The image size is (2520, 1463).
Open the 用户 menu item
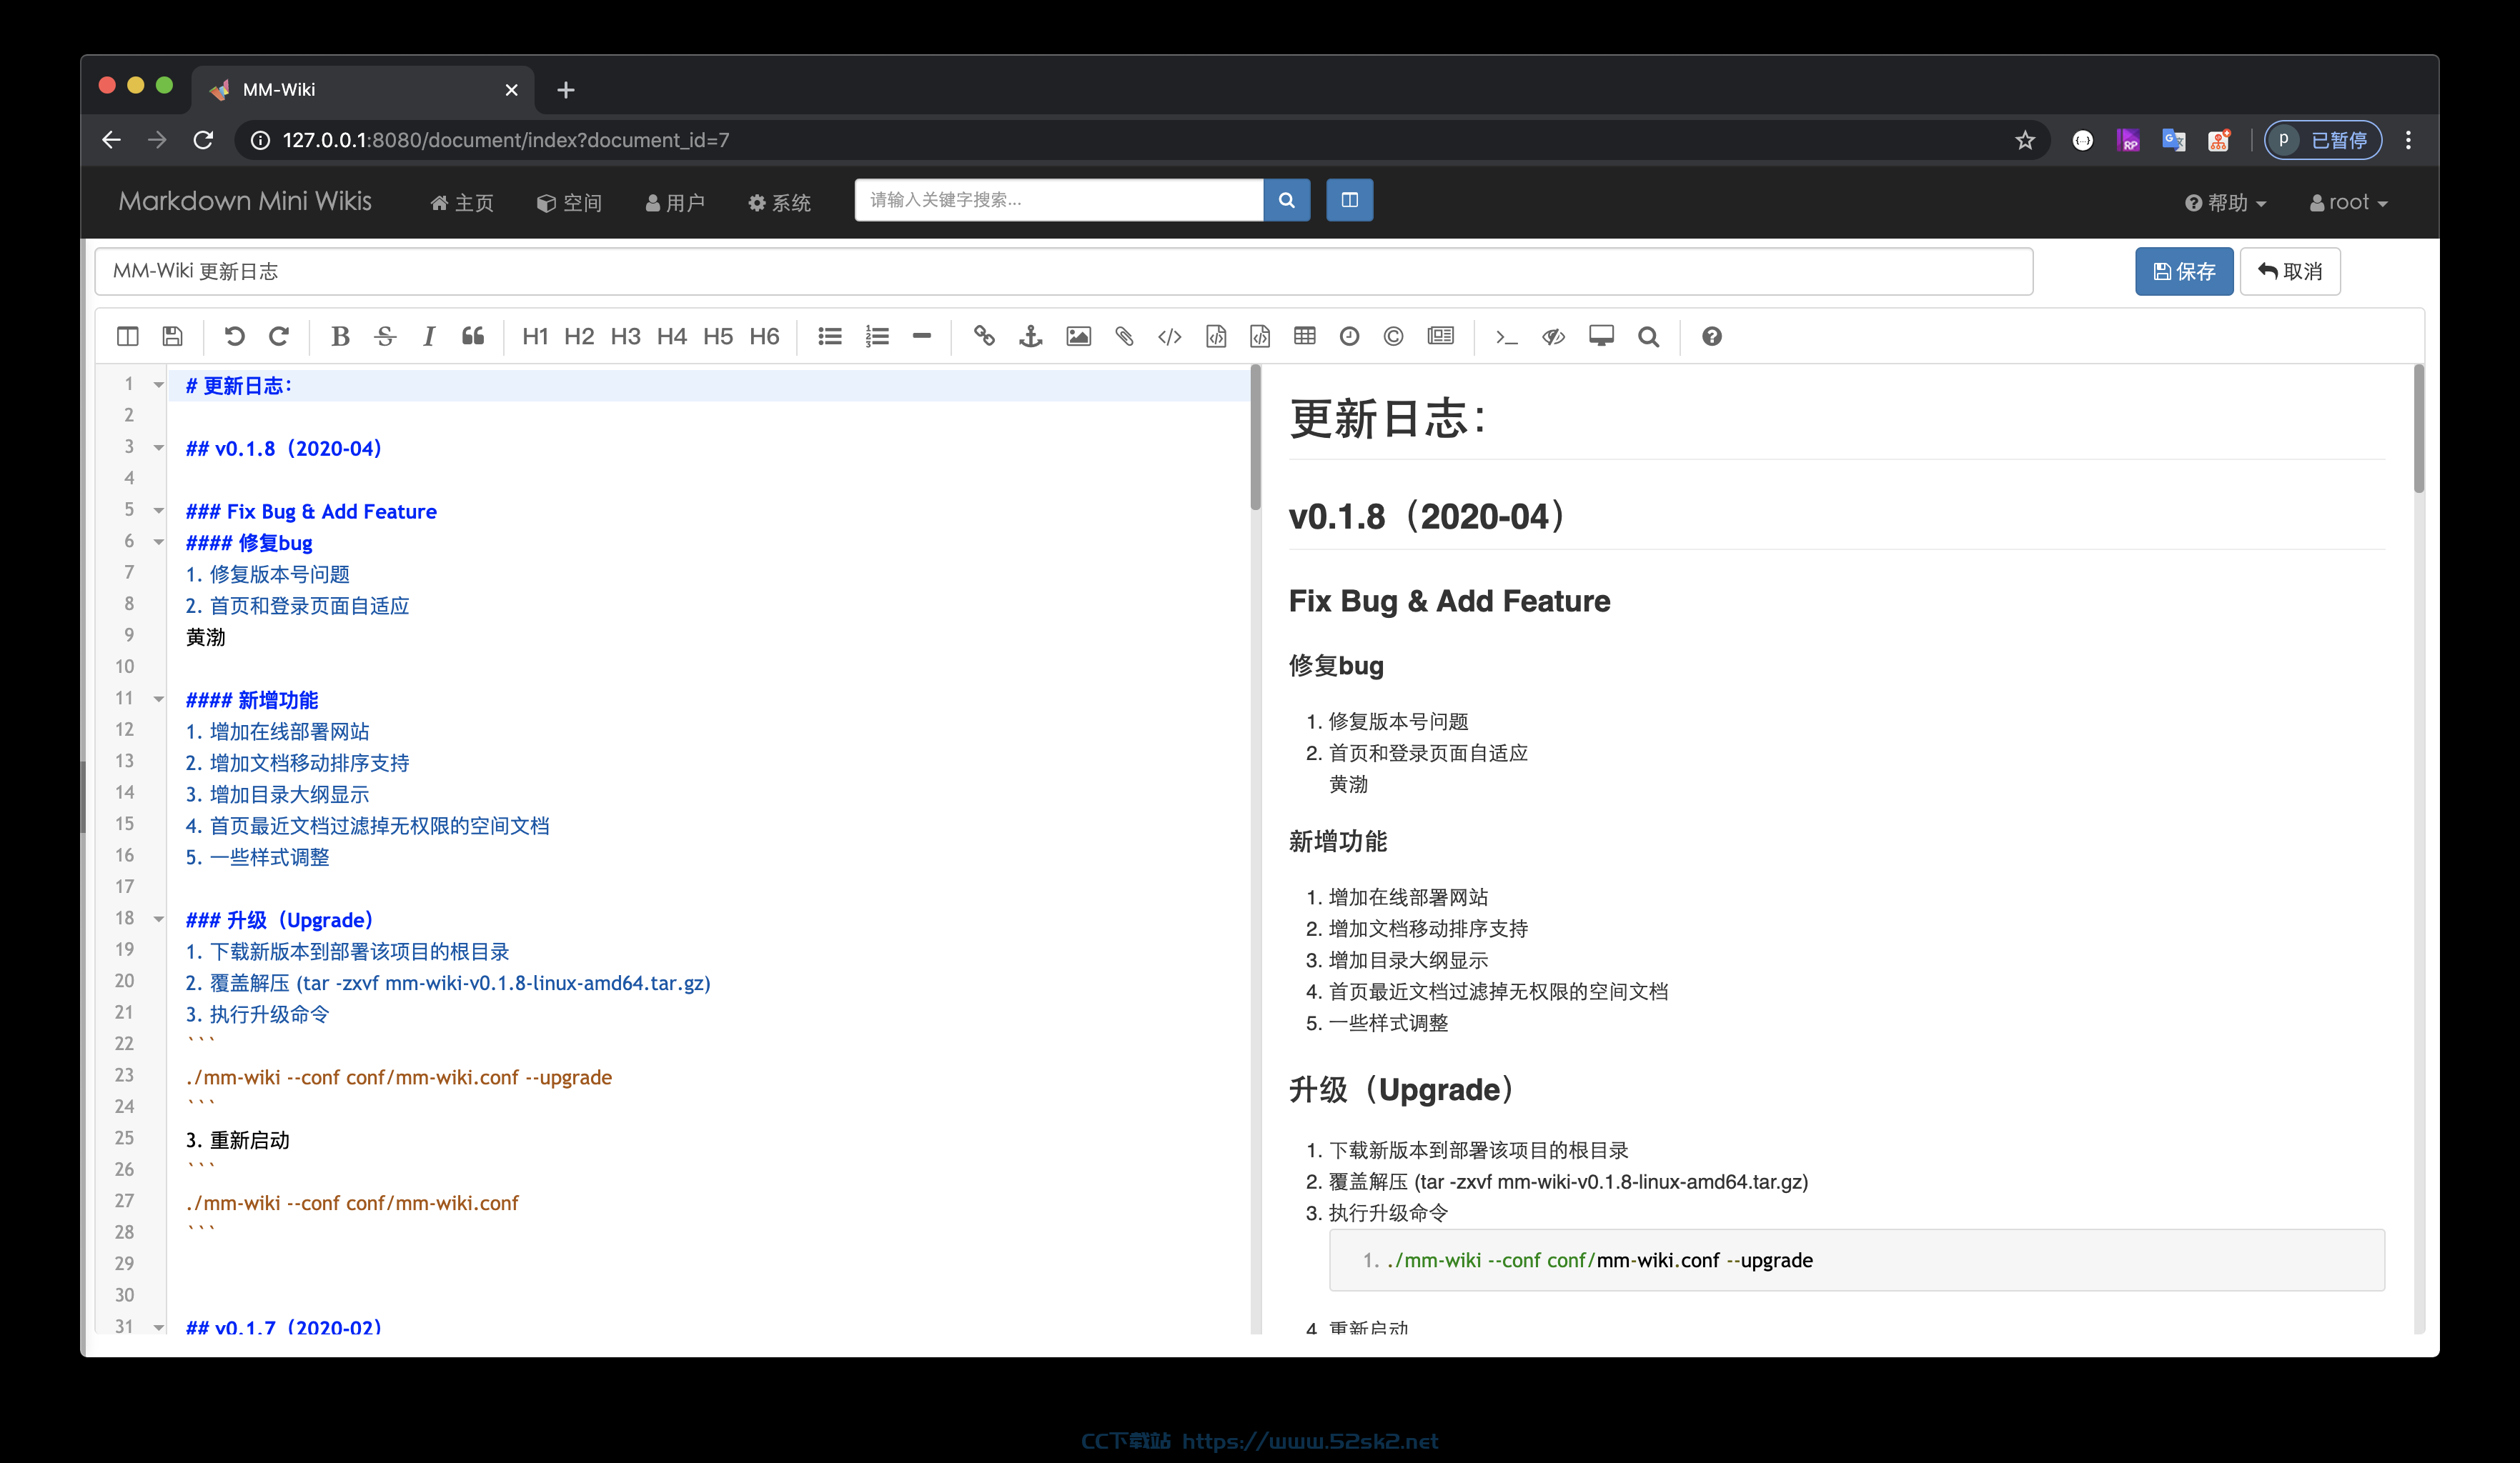point(675,203)
